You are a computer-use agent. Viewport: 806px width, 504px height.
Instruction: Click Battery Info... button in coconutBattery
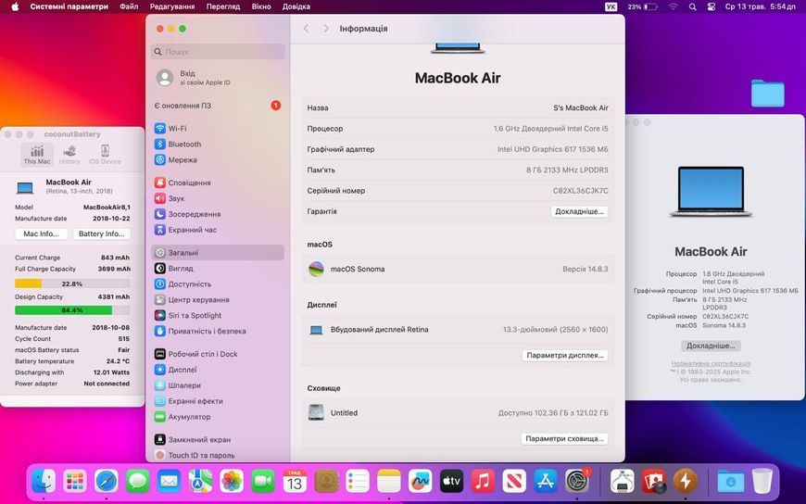pos(101,233)
